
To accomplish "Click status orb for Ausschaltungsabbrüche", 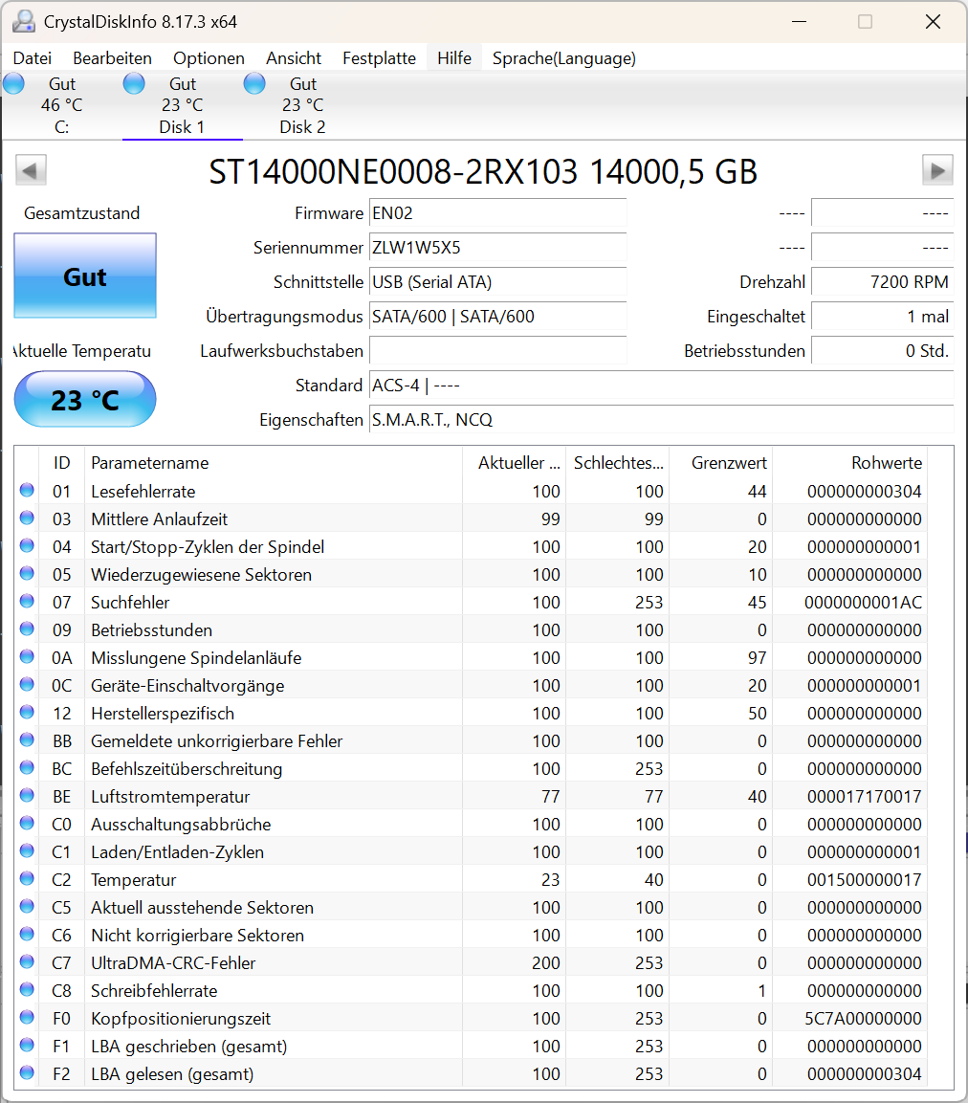I will click(27, 823).
